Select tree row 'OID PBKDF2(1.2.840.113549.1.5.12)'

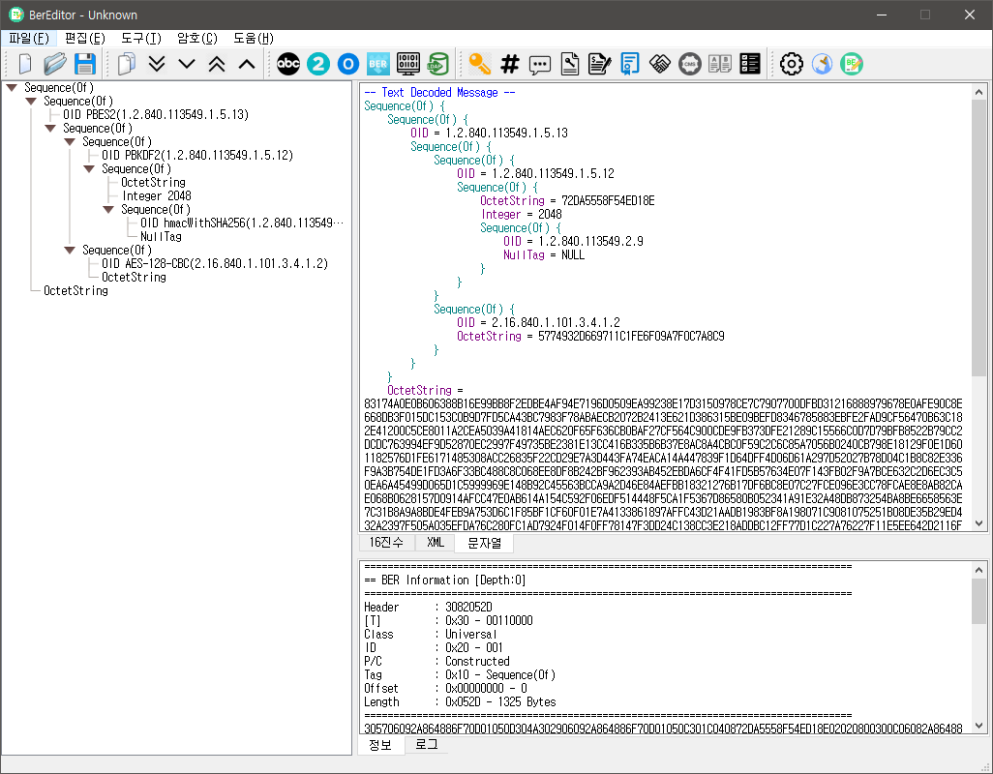[197, 155]
